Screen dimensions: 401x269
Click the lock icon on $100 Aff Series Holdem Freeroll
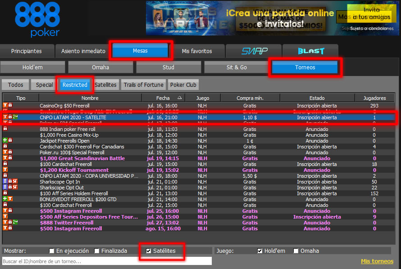point(5,193)
